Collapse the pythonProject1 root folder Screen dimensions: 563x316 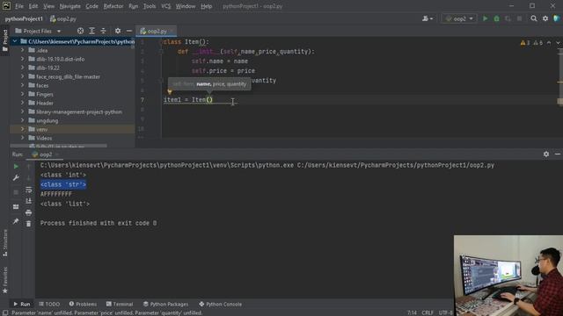15,41
